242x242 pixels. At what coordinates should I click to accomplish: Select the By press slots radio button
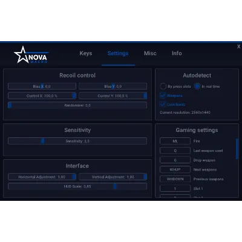(x=163, y=87)
